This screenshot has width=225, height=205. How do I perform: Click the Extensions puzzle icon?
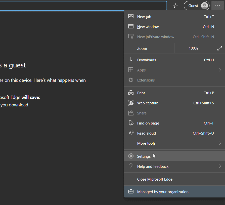coord(131,80)
